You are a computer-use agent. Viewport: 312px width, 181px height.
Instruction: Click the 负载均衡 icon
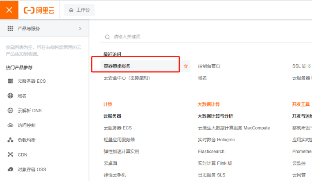(10, 140)
